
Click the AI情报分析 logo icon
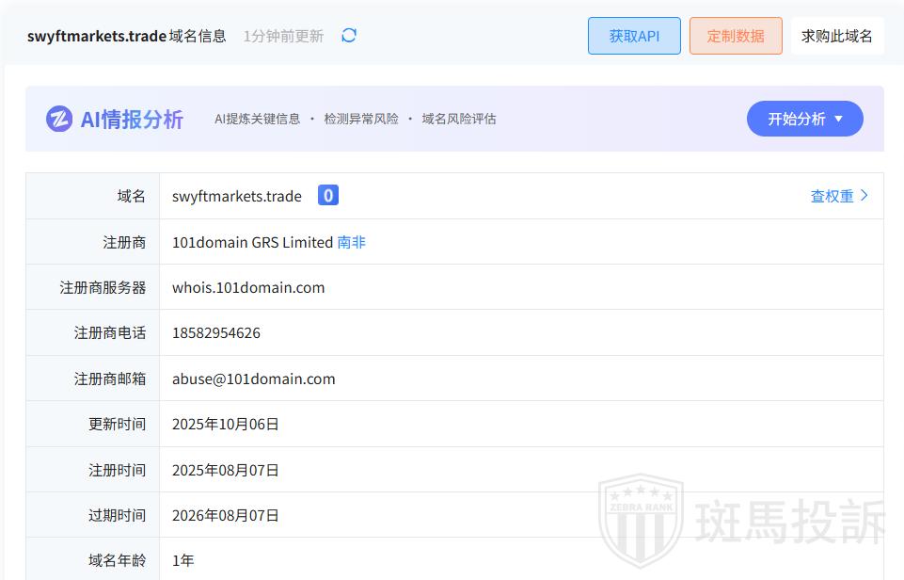[x=59, y=119]
